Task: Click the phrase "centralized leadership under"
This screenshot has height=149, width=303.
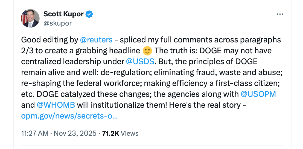Action: coord(72,61)
